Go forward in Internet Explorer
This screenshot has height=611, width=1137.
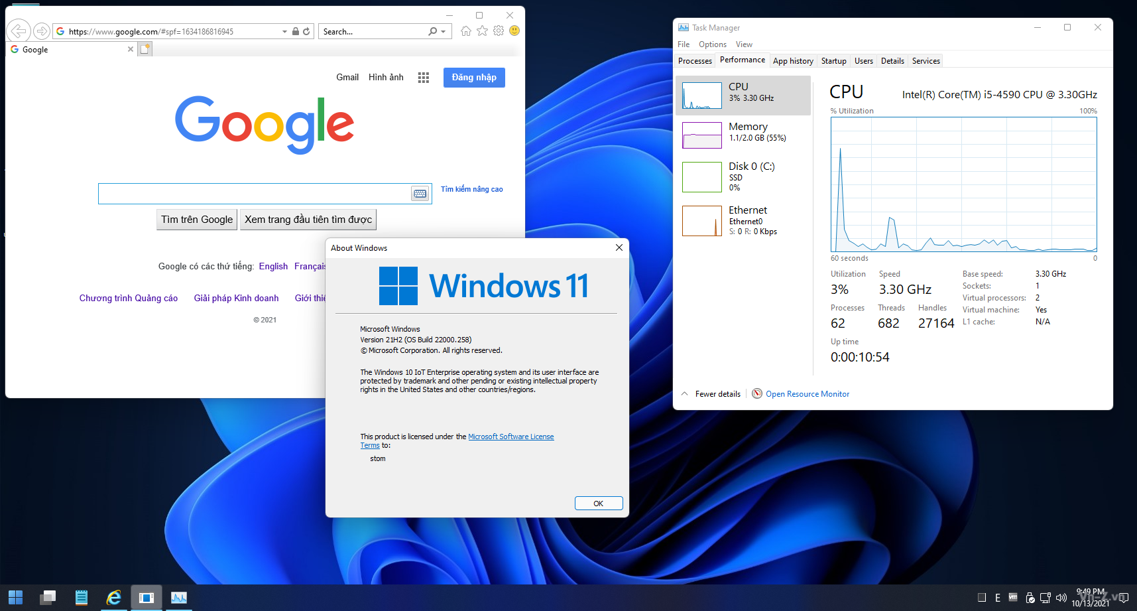tap(42, 31)
